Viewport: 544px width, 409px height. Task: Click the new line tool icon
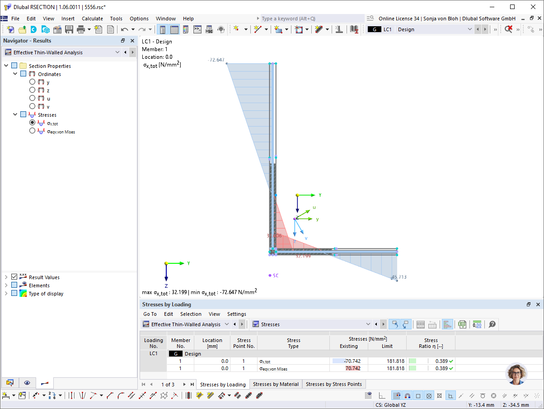coord(258,29)
